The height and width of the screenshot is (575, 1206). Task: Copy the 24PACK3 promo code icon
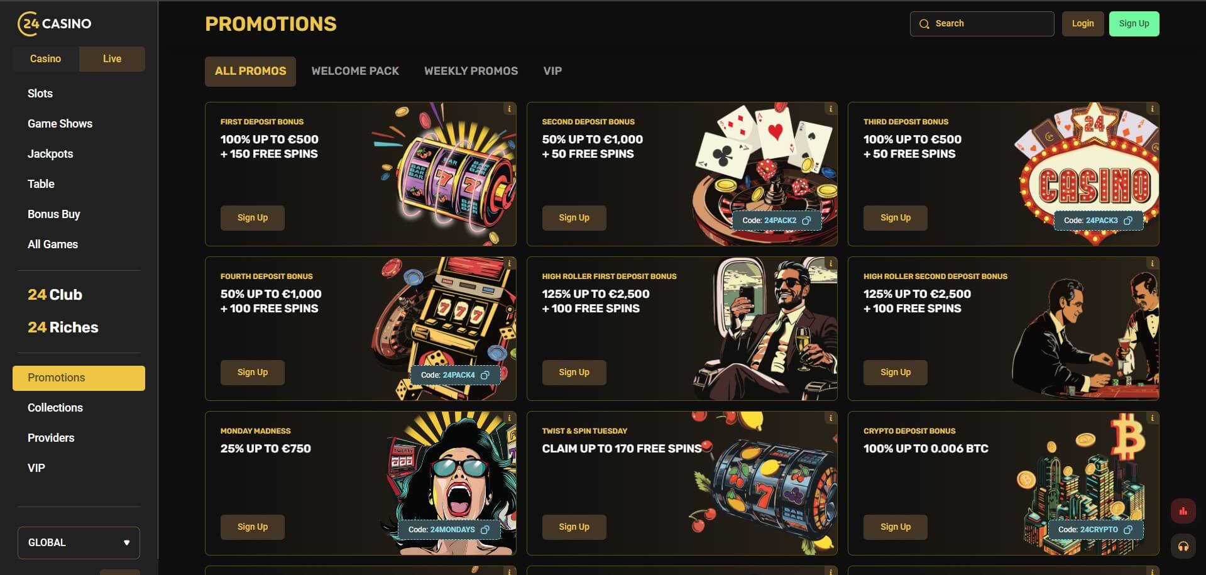1128,221
